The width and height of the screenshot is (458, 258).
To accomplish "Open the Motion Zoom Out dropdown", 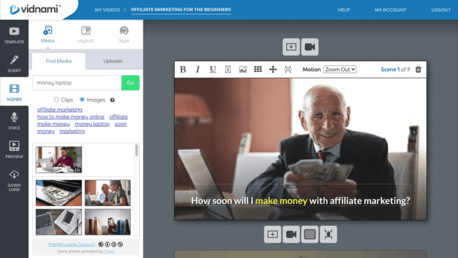I will (340, 69).
